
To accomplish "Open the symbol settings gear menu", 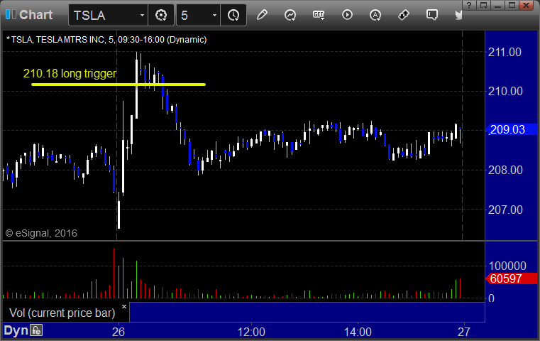I will click(161, 15).
